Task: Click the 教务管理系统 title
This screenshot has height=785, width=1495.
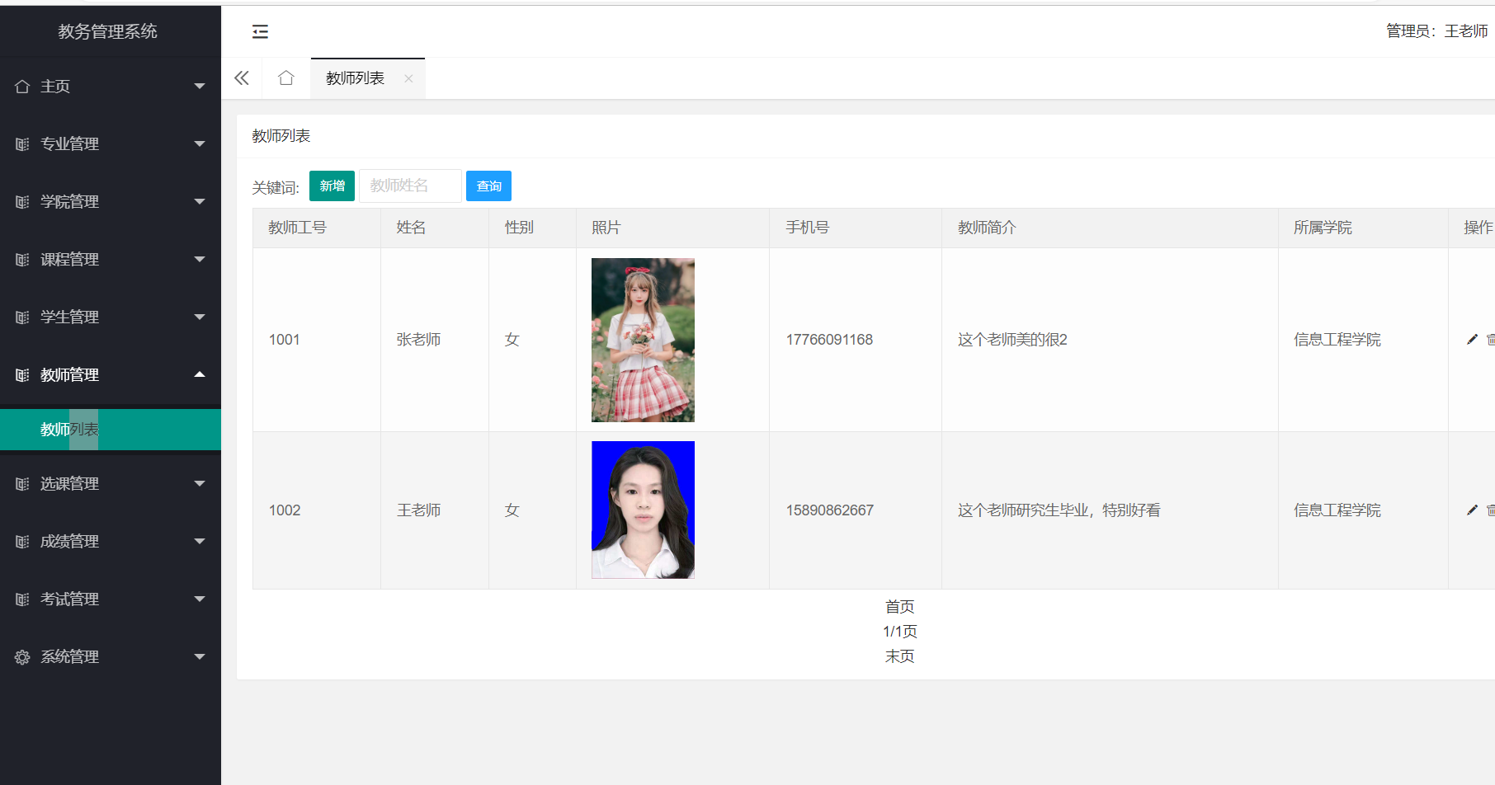Action: point(108,31)
